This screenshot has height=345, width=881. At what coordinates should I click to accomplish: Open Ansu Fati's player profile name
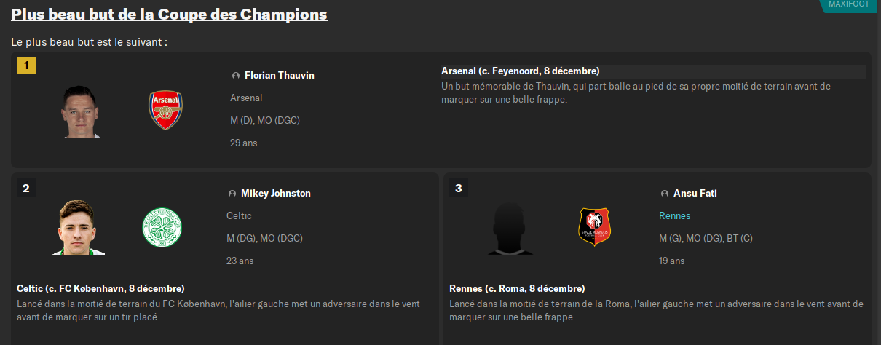click(695, 194)
